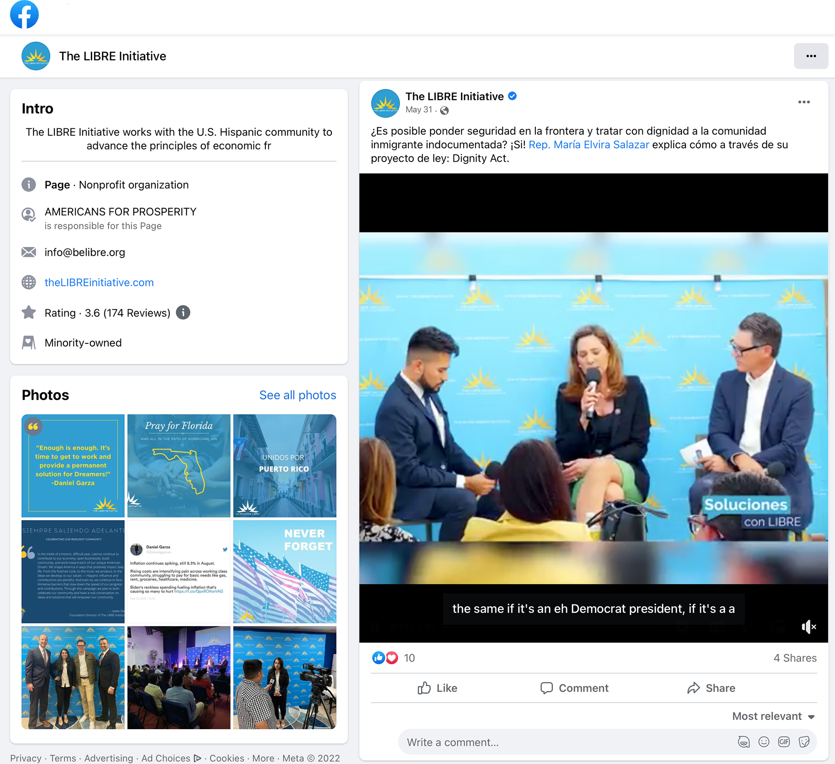Click The LIBRE Initiative header page title
Image resolution: width=835 pixels, height=764 pixels.
click(113, 56)
